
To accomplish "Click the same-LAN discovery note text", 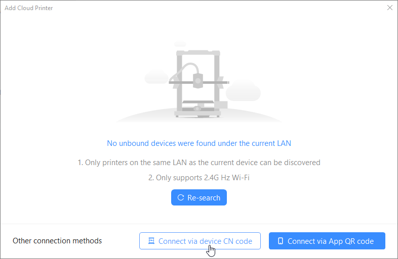I will pyautogui.click(x=199, y=163).
